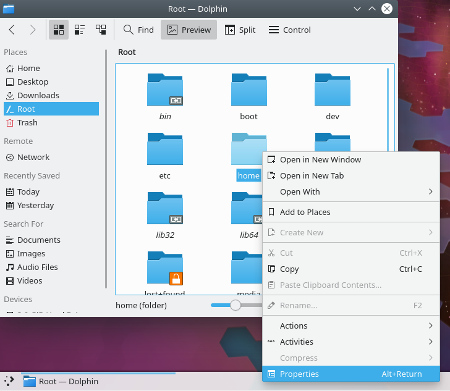
Task: Switch to Details tree view mode
Action: pyautogui.click(x=101, y=30)
